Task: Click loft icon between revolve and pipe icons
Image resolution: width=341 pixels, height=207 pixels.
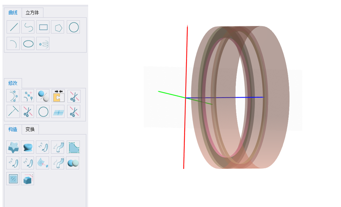Action: 42,147
